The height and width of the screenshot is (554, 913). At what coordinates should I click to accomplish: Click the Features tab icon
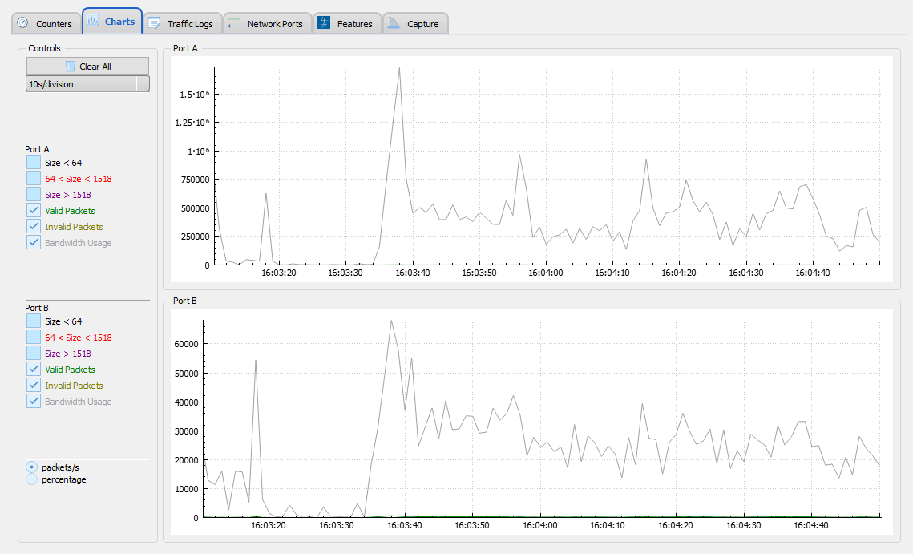pos(322,23)
